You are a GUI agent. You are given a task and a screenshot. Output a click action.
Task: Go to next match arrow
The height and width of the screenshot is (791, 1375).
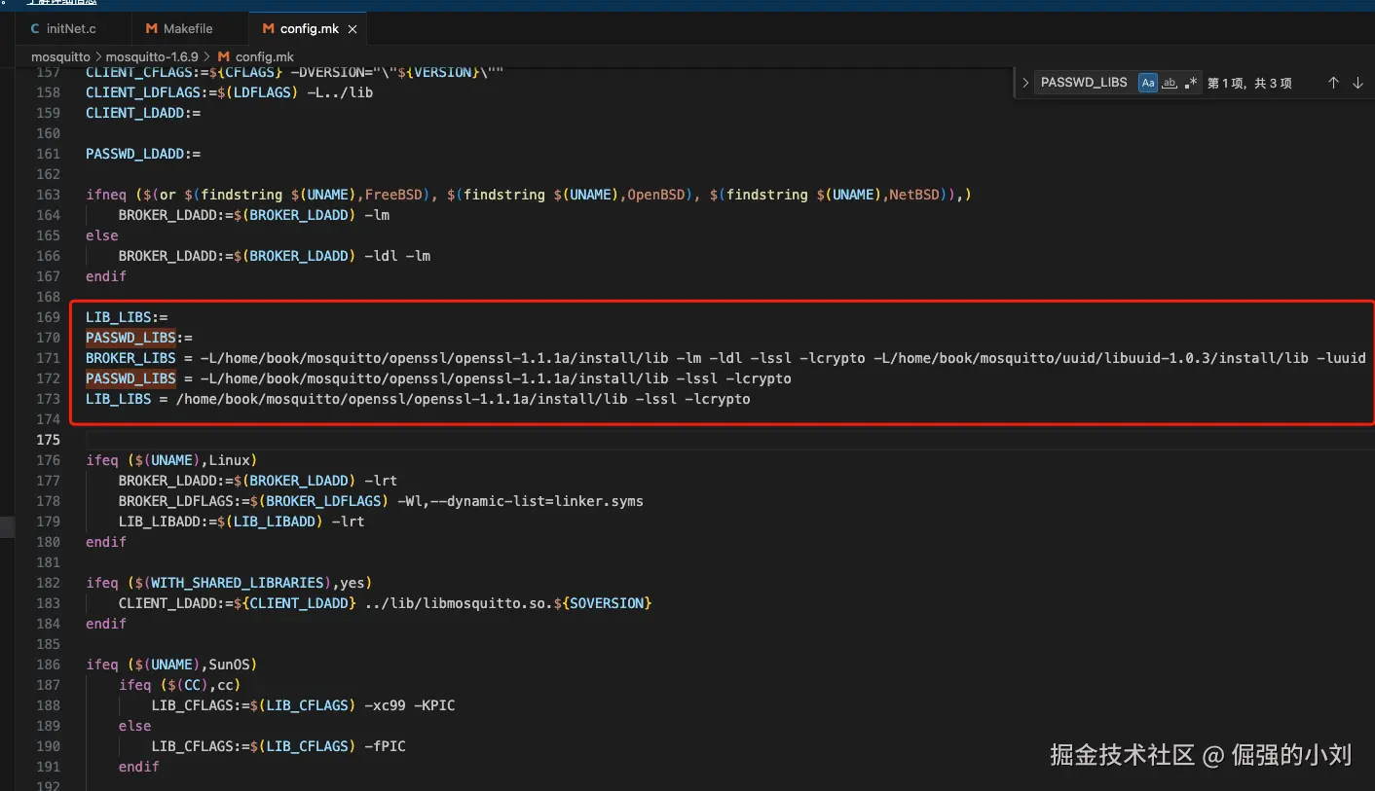pyautogui.click(x=1357, y=83)
